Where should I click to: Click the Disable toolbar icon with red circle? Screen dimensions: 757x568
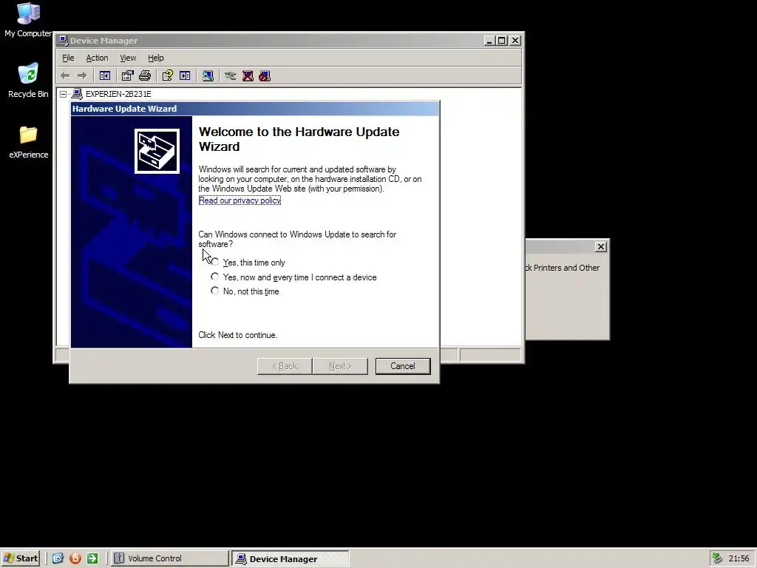coord(265,76)
